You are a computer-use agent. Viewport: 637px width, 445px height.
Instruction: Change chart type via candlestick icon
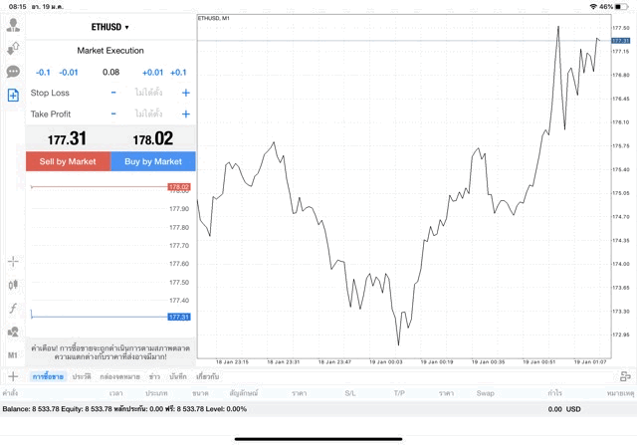coord(13,285)
